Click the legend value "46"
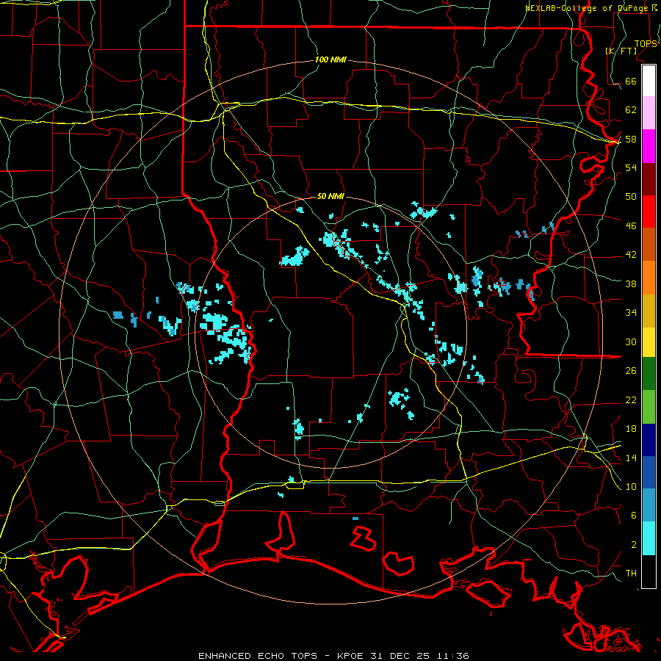Image resolution: width=661 pixels, height=661 pixels. 631,226
